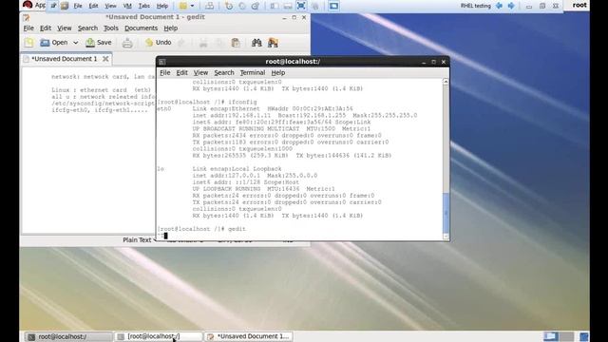Open the VM host File menu
Screen dimensions: 608x342
78,6
